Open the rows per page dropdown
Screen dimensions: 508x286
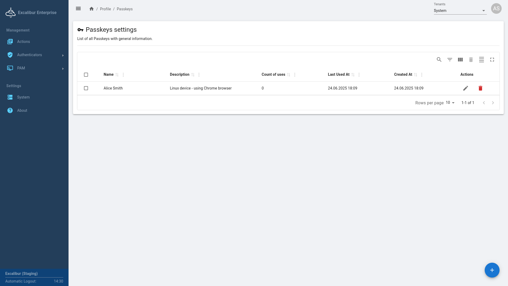click(450, 103)
